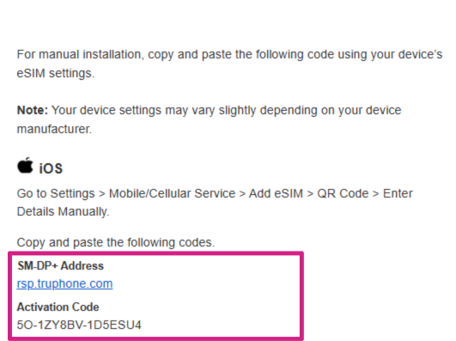Click 'Details Manually.' text
Screen dimensions: 456x341
pos(63,212)
